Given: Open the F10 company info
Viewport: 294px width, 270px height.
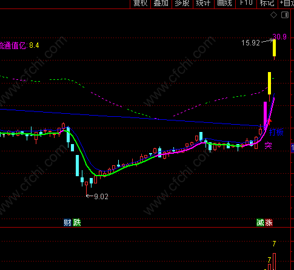Looking at the screenshot, I should [x=246, y=4].
